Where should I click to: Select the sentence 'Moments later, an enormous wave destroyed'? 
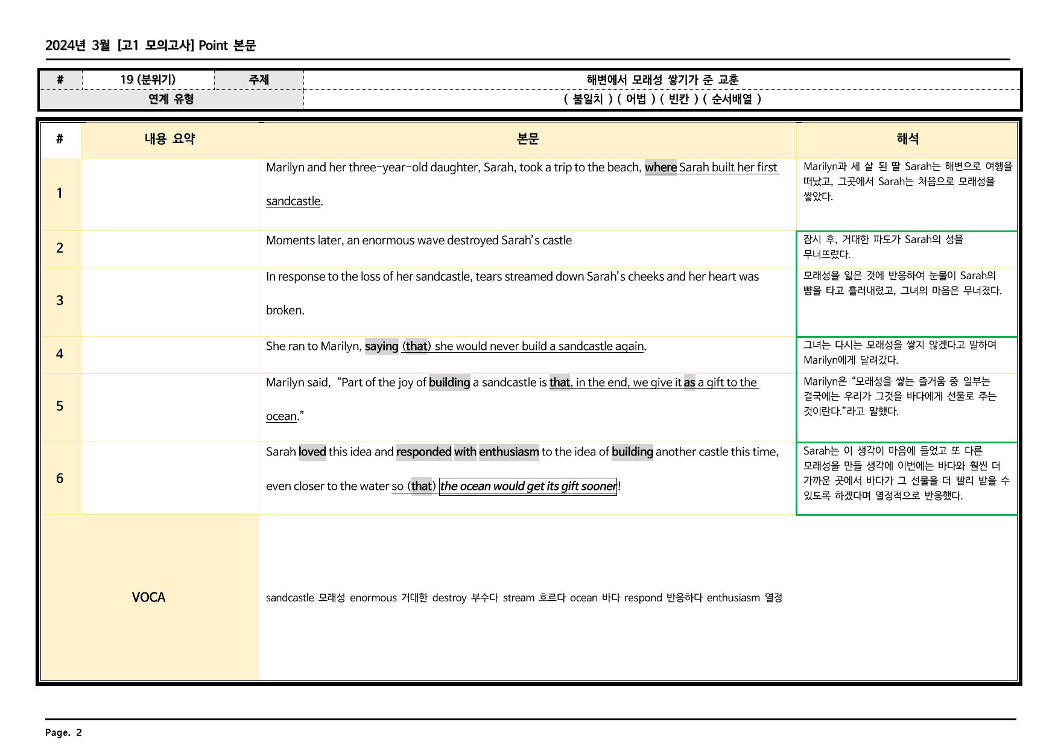click(x=382, y=241)
